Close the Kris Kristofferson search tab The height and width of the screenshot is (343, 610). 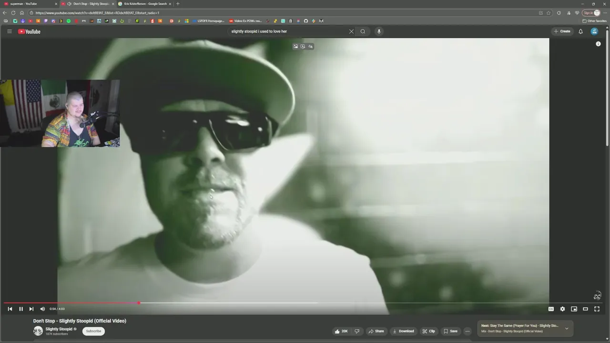coord(170,4)
